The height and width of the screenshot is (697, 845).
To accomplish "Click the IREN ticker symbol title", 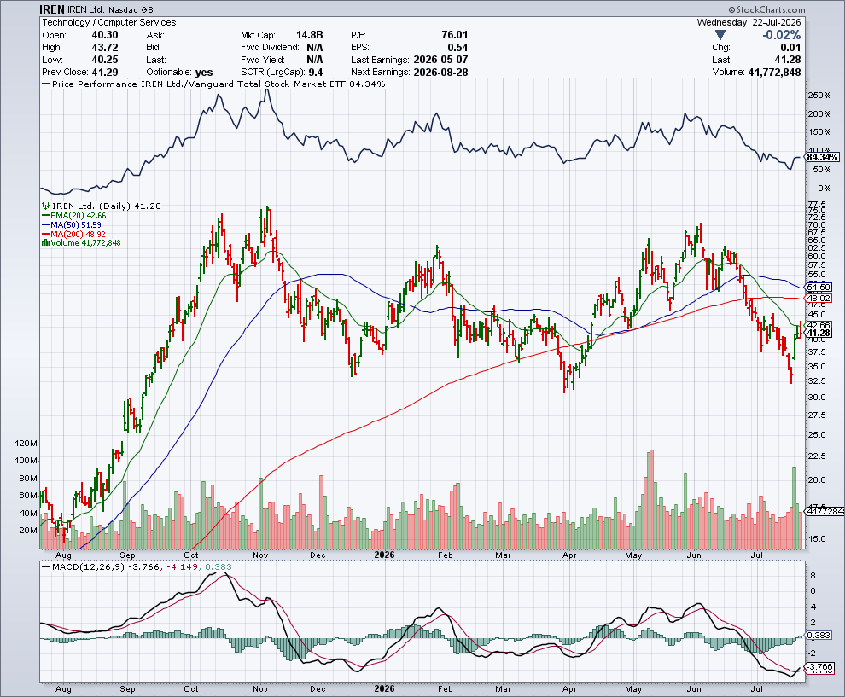I will point(52,9).
